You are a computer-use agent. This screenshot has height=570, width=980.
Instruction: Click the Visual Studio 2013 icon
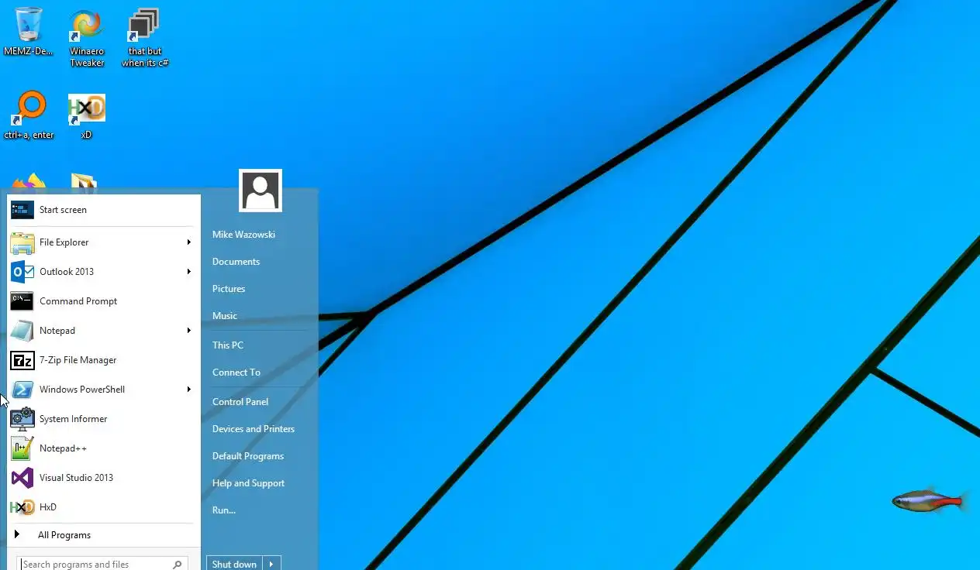point(22,478)
